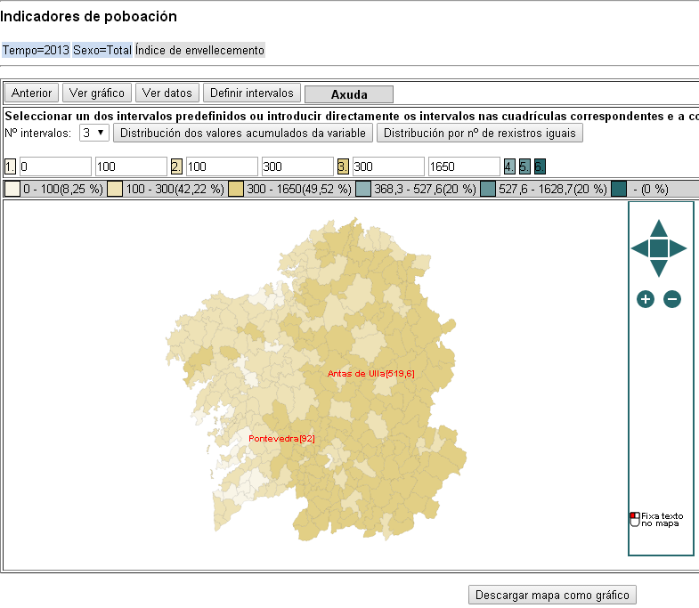This screenshot has height=608, width=699.
Task: Pan the map up with the up arrow
Action: [x=659, y=228]
